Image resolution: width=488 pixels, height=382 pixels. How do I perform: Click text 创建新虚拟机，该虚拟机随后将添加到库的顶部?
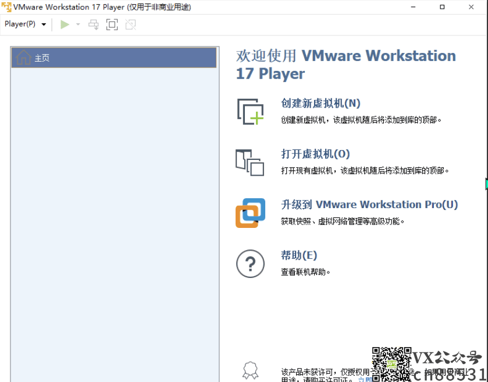tap(361, 120)
